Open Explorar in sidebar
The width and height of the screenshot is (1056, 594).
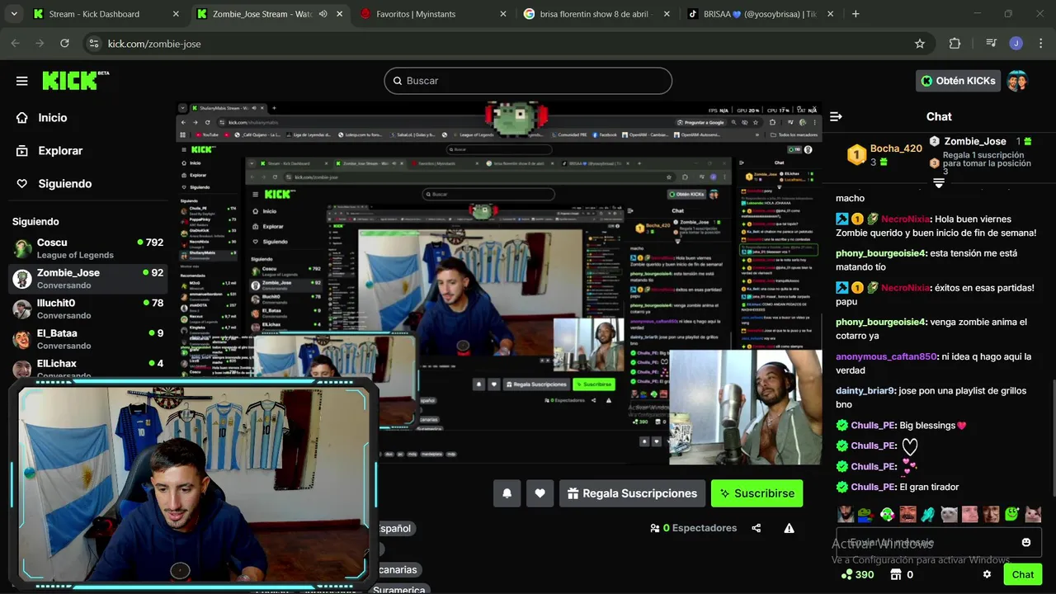point(59,151)
